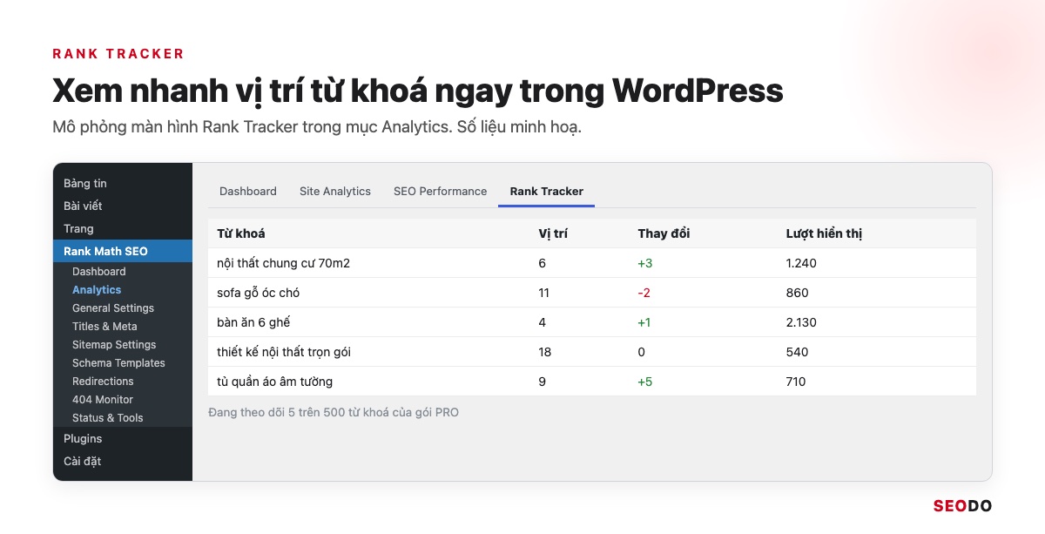Viewport: 1045px width, 534px height.
Task: Click impressions value 2.130
Action: [x=801, y=322]
